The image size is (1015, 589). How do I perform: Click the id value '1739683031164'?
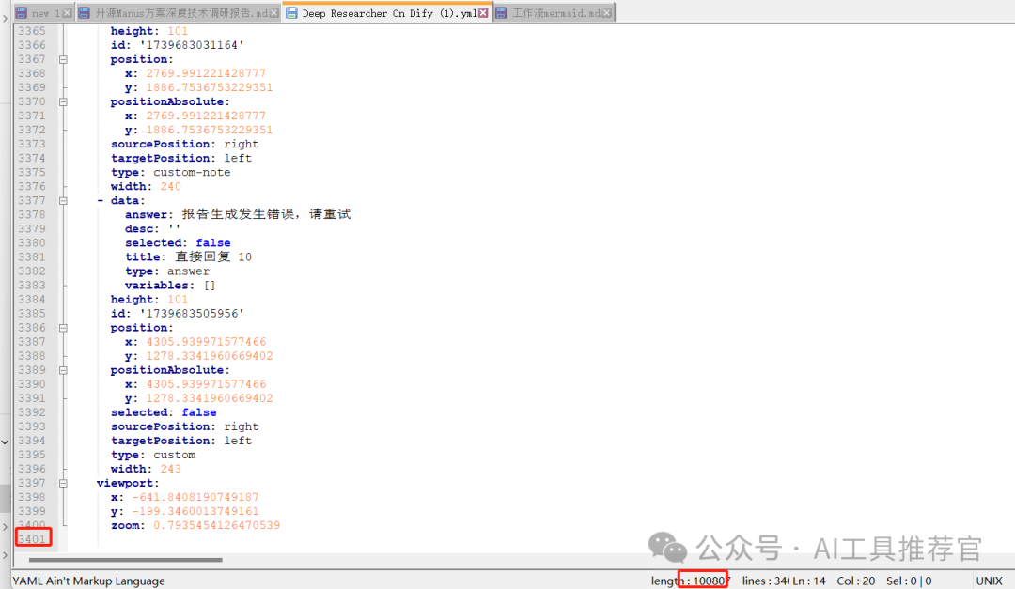point(192,45)
